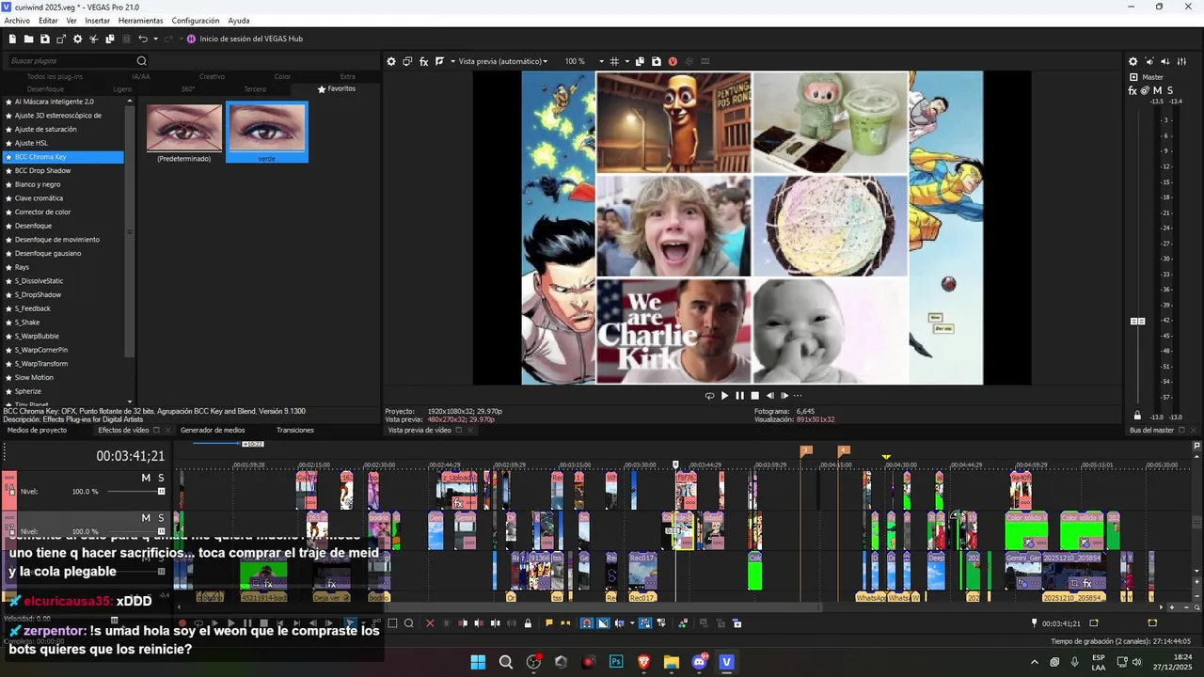This screenshot has height=677, width=1204.
Task: Open the Herramientas menu
Action: 140,21
